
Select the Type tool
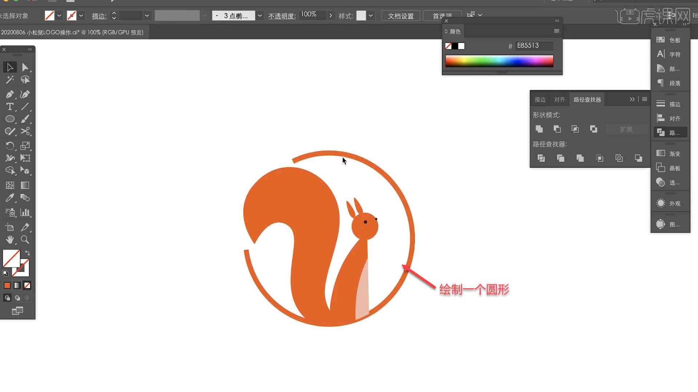[9, 106]
